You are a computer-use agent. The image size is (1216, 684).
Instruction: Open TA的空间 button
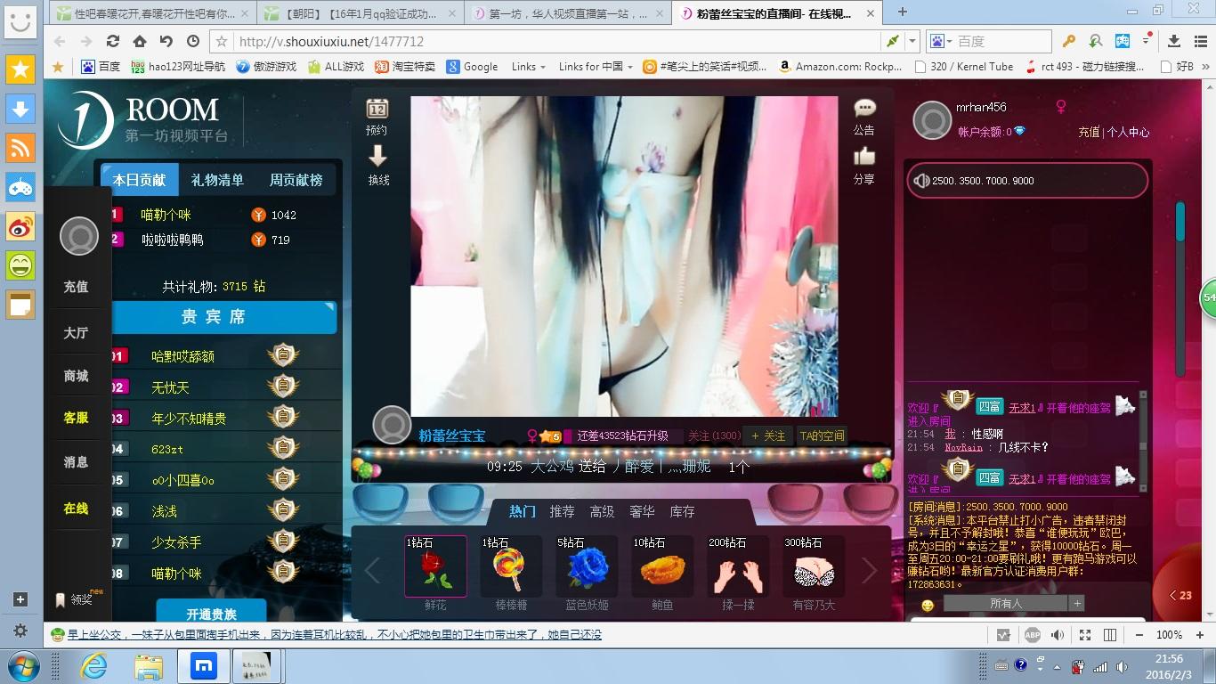point(822,436)
